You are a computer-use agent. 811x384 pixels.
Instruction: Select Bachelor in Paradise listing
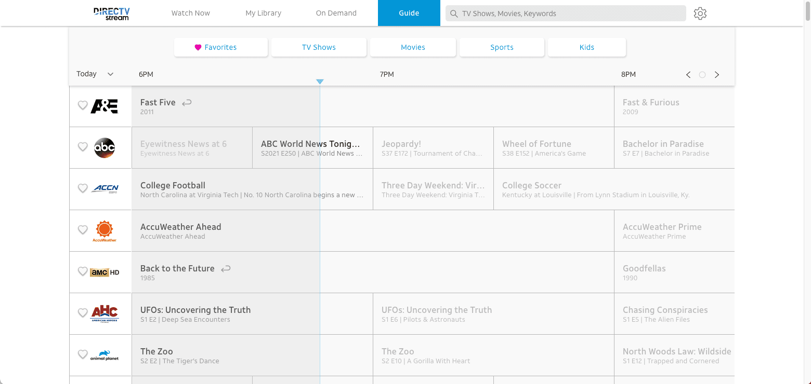pos(674,148)
